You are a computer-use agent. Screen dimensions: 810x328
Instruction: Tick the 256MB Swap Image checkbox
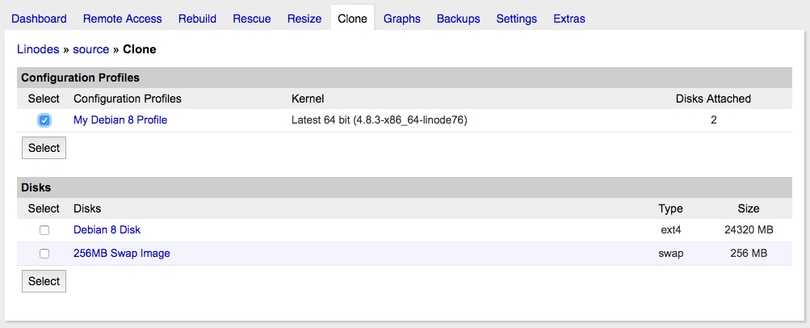tap(44, 254)
